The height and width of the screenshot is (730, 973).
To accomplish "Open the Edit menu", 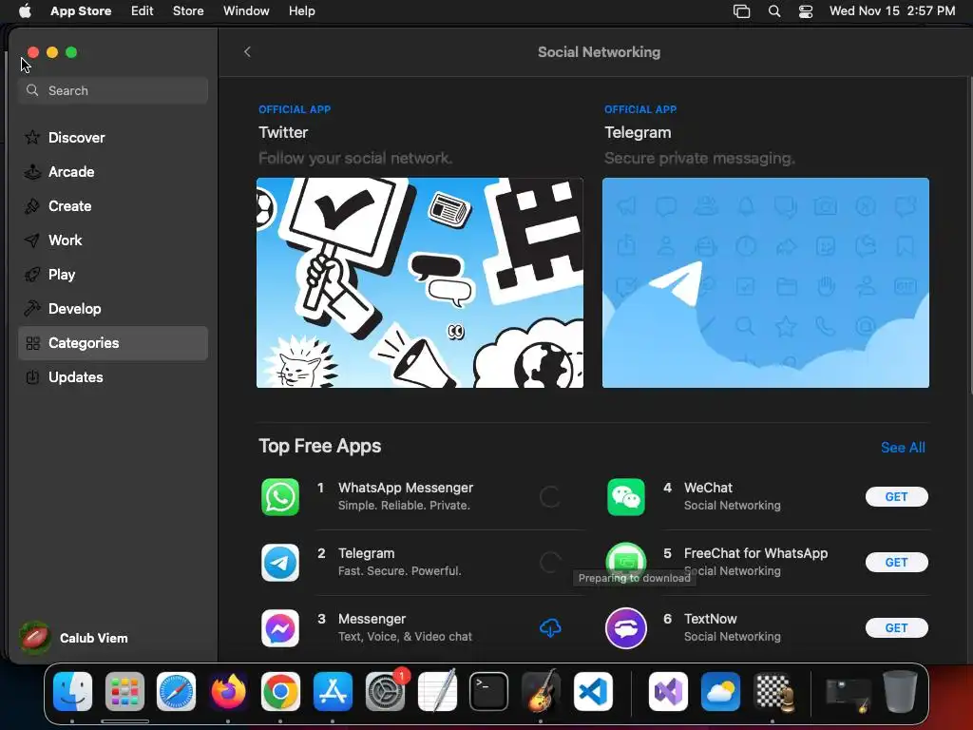I will pos(143,11).
